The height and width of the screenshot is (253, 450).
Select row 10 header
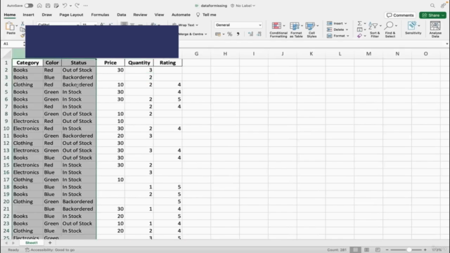[x=6, y=129]
